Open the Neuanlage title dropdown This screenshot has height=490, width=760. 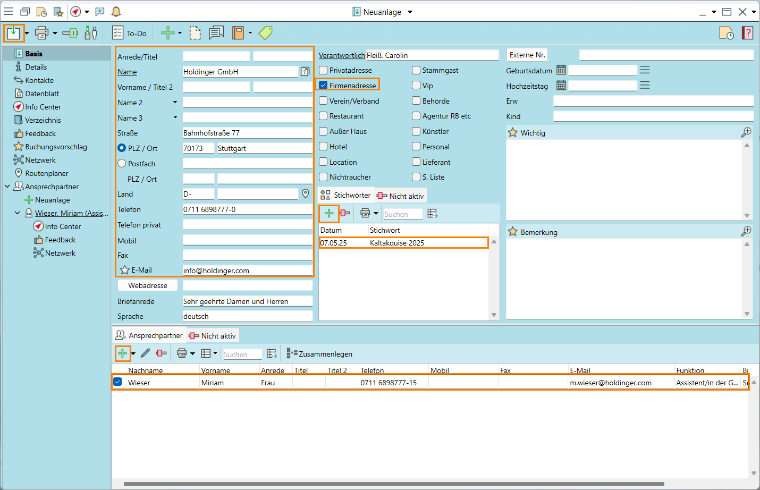pos(410,12)
